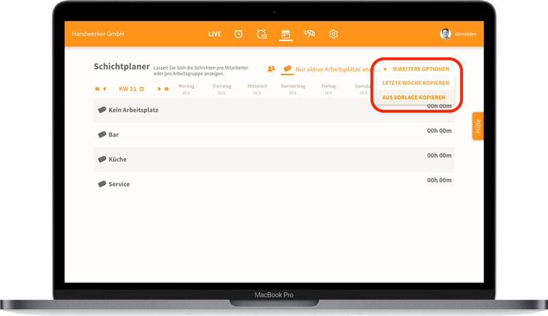Click the tag icon beside Küche

tap(101, 159)
